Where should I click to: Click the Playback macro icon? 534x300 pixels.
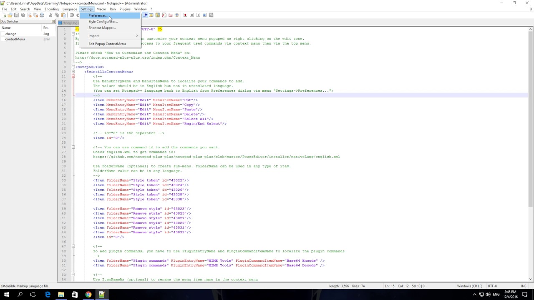coord(198,15)
